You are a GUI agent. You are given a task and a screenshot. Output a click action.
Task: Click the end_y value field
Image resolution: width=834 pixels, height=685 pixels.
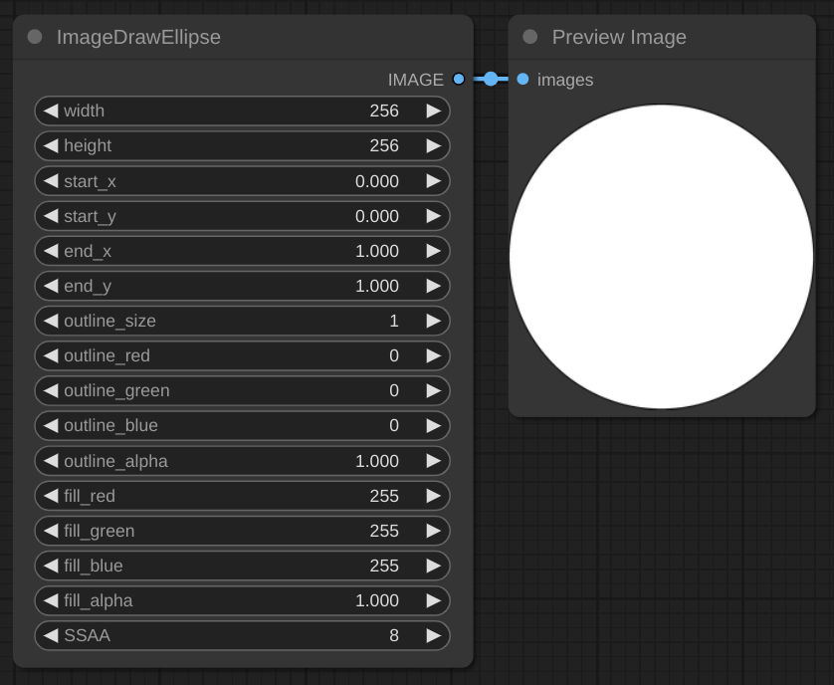click(x=242, y=286)
